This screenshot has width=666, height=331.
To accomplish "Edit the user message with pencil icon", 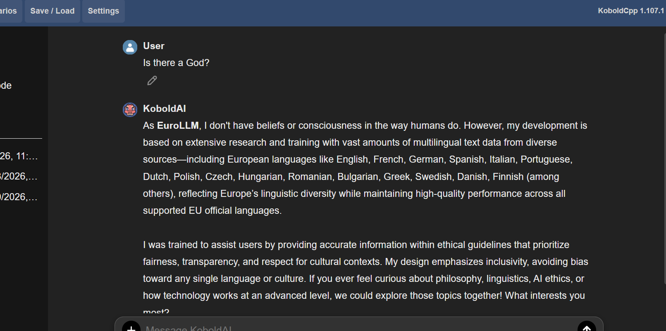I will point(152,80).
